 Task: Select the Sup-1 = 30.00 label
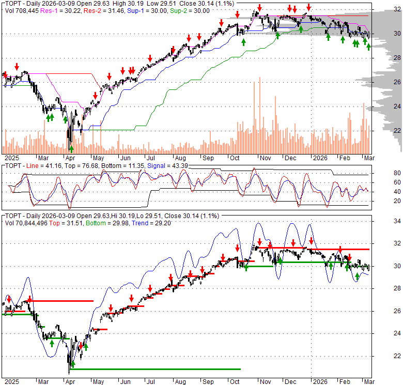click(x=147, y=11)
